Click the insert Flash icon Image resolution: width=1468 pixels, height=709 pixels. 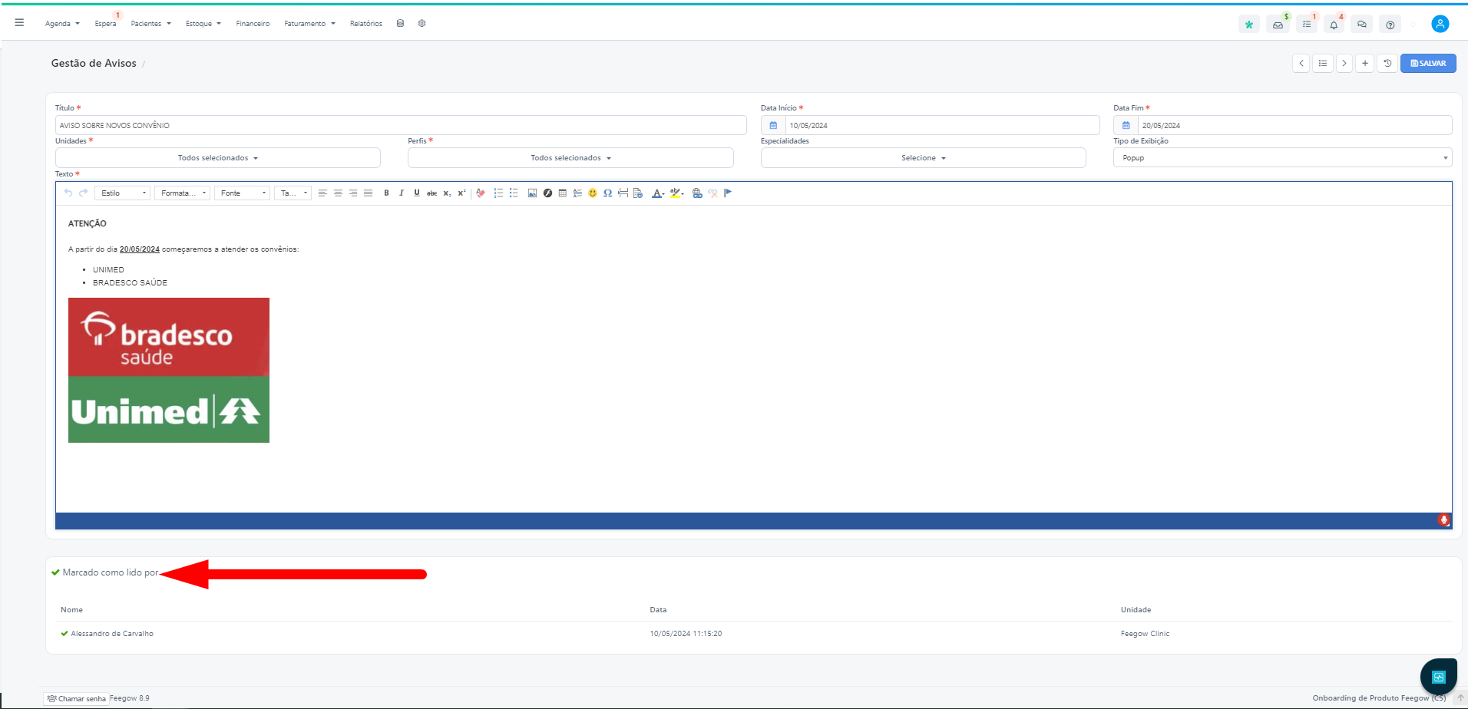pos(547,193)
